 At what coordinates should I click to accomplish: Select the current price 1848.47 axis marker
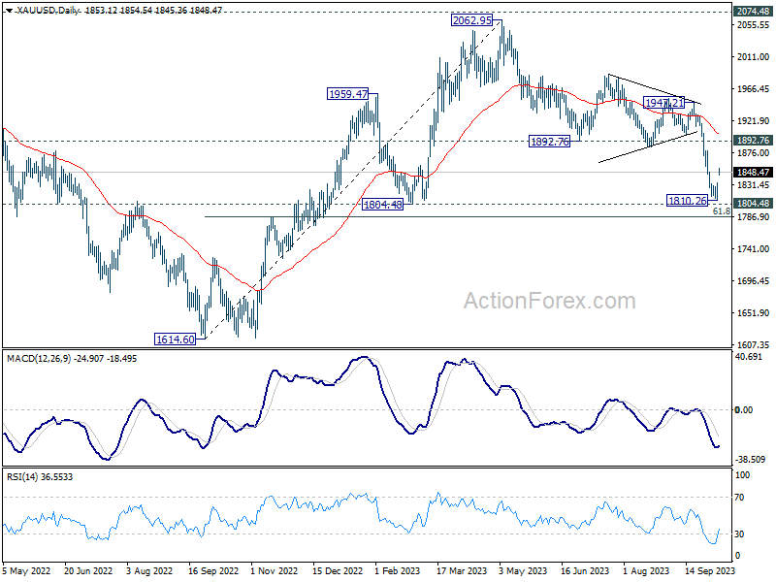coord(753,173)
